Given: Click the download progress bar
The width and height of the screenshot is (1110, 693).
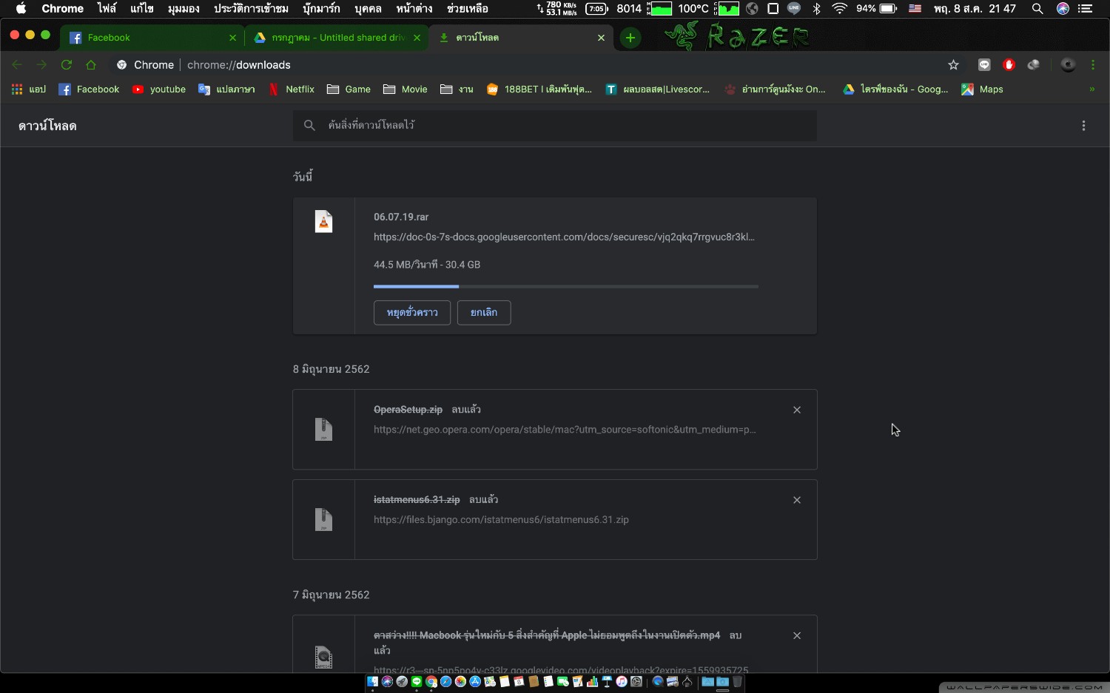Looking at the screenshot, I should click(565, 286).
